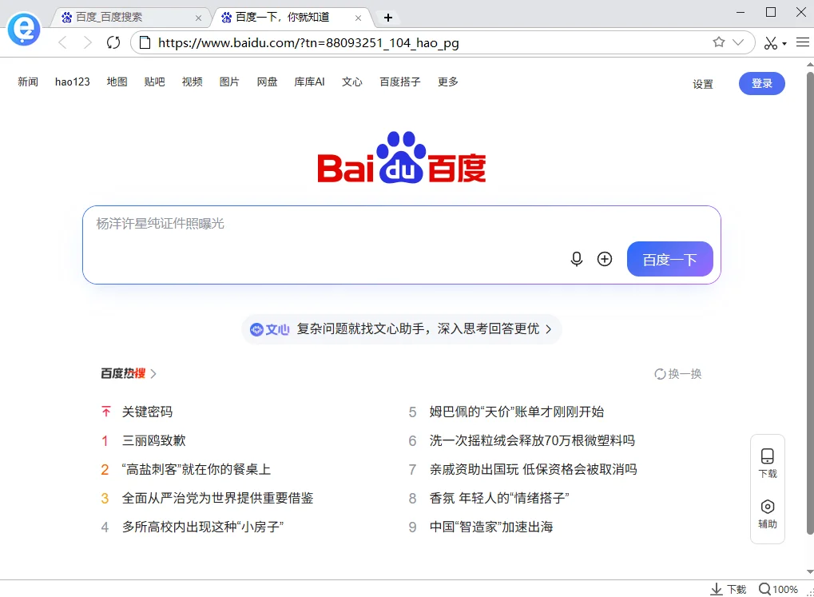The width and height of the screenshot is (814, 597).
Task: Reload the page with refresh icon
Action: [x=113, y=42]
